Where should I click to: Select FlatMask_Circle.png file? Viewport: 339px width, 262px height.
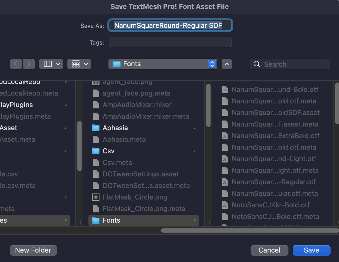click(x=144, y=197)
